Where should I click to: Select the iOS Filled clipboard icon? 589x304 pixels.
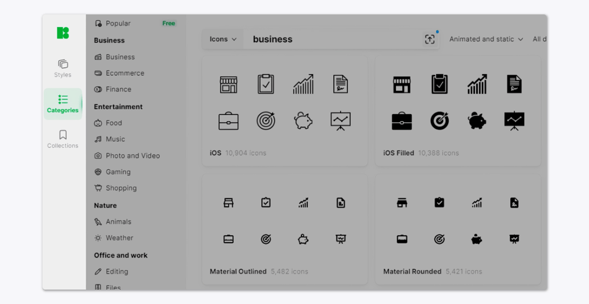pos(439,84)
